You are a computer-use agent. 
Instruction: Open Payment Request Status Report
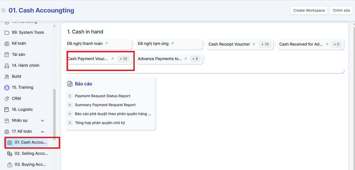pos(102,96)
